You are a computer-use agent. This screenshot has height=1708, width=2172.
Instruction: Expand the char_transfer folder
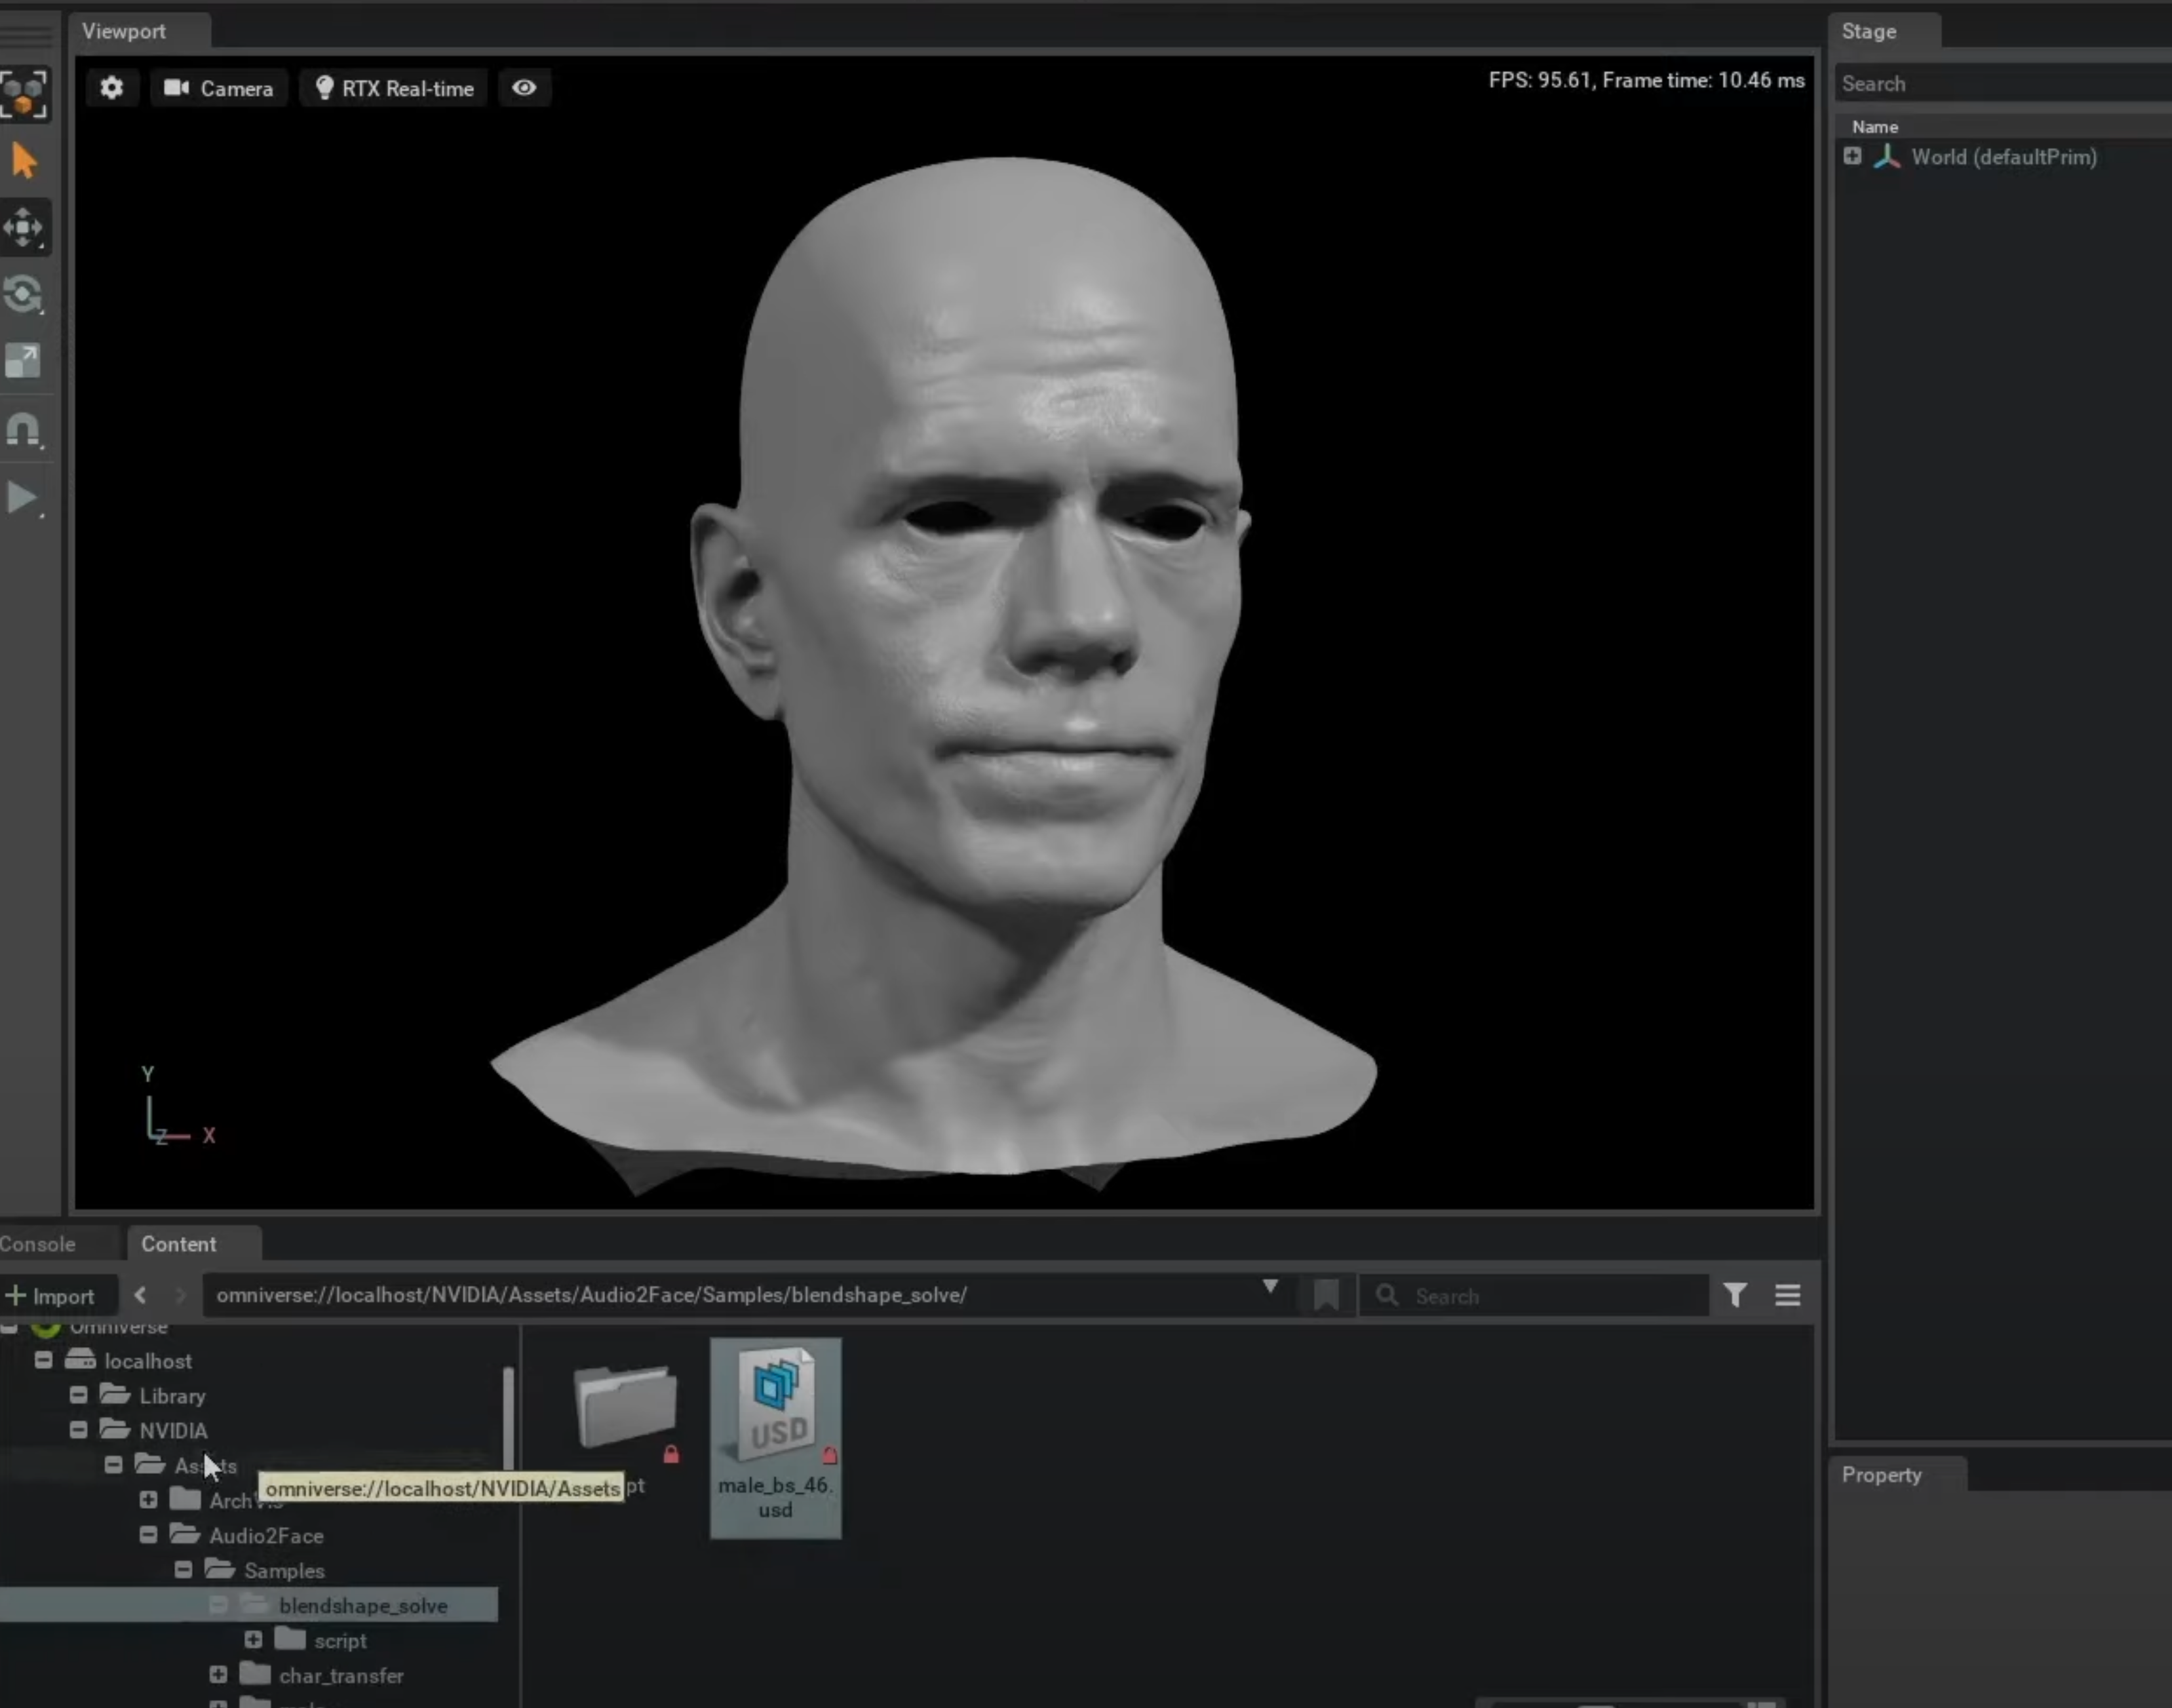218,1674
